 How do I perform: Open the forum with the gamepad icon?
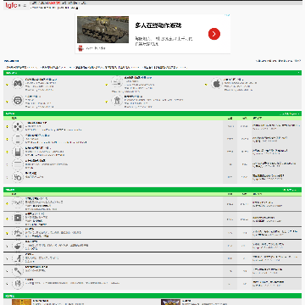click(18, 84)
